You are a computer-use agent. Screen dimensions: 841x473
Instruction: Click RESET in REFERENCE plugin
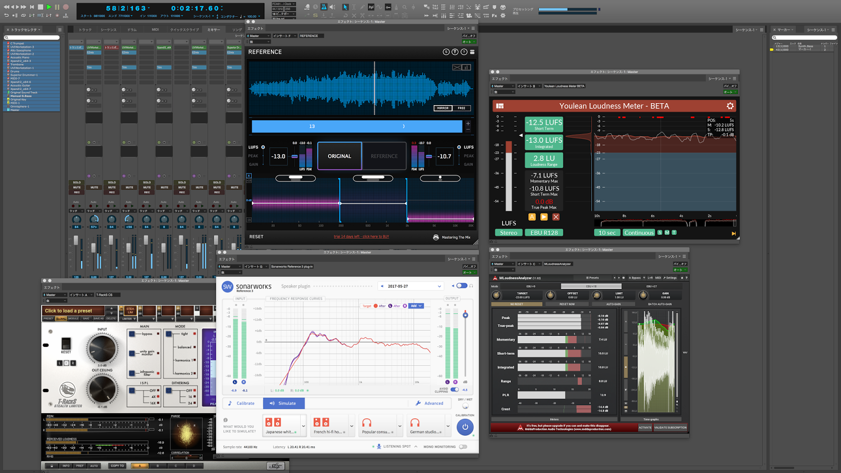coord(257,236)
